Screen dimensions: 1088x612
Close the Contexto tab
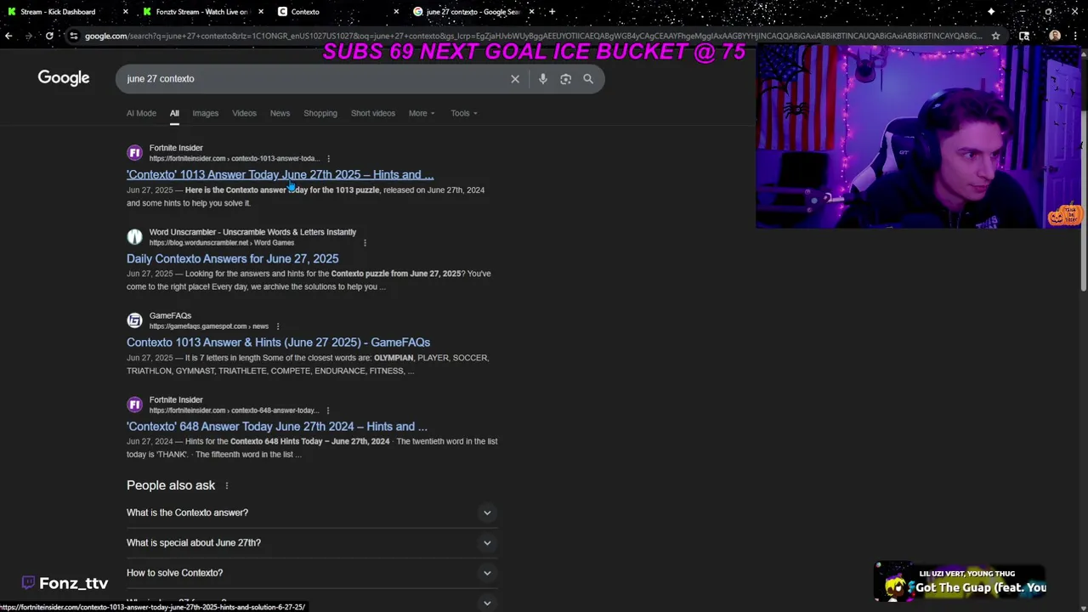396,12
